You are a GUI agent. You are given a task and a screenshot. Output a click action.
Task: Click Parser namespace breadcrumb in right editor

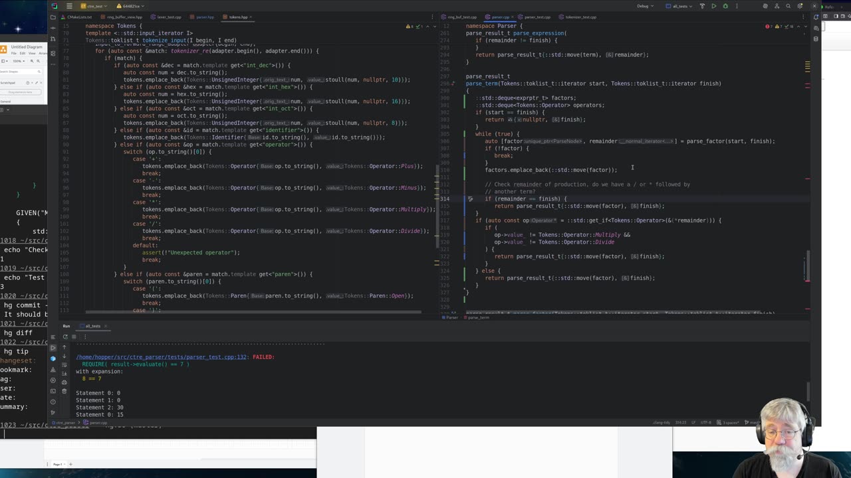coord(451,317)
